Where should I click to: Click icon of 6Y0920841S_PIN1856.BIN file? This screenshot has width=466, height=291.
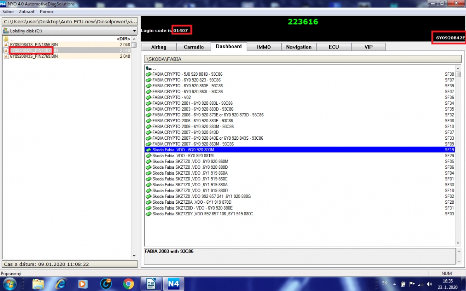[6, 45]
